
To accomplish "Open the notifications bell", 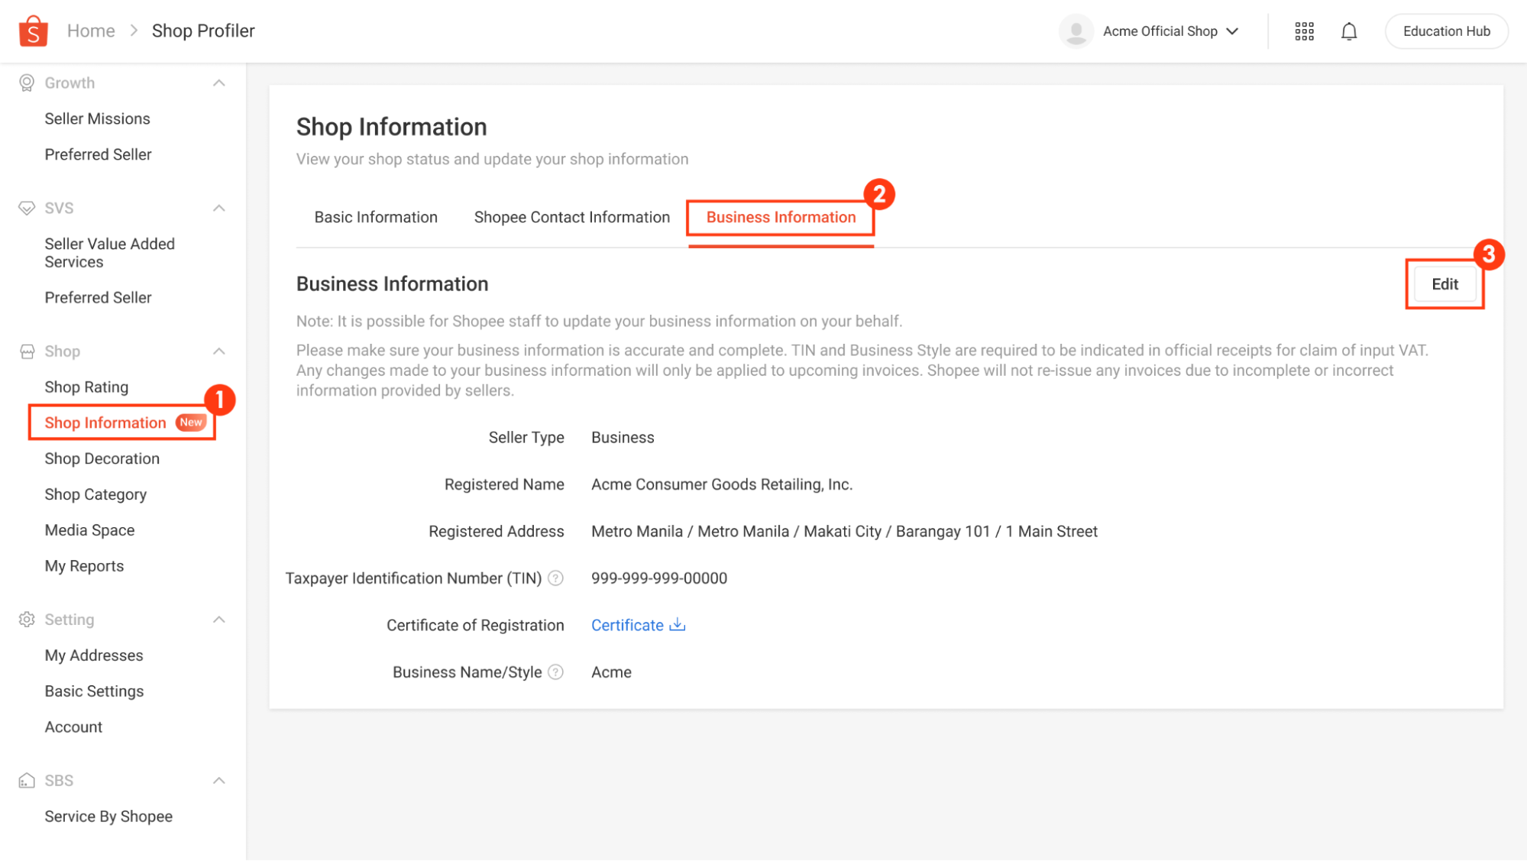I will coord(1349,31).
